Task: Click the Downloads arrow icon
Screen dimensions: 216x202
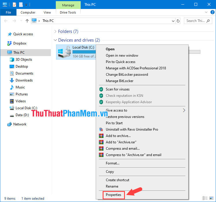Action: coord(12,80)
